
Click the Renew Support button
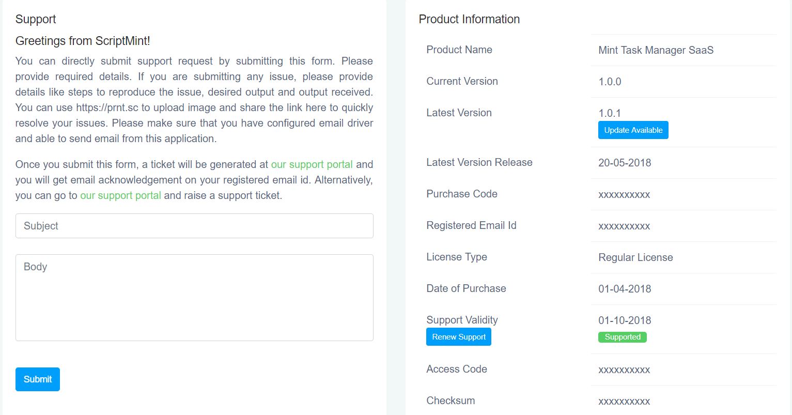tap(459, 337)
